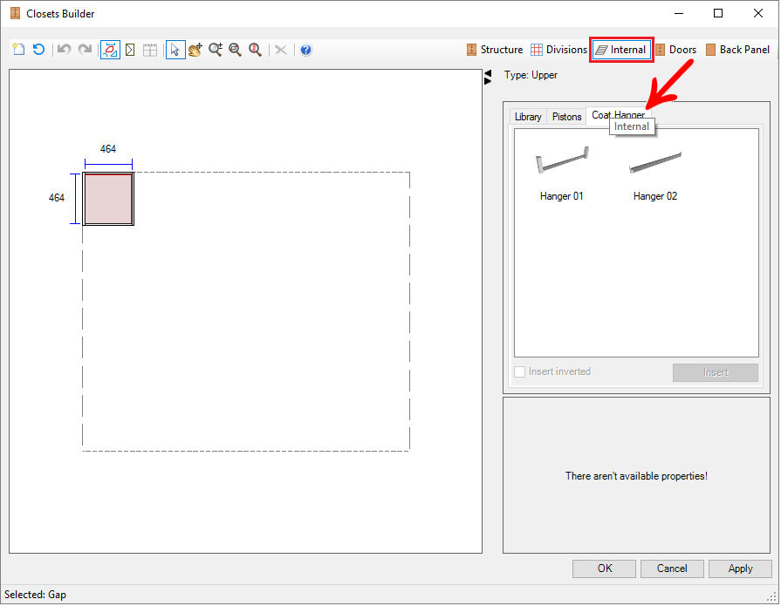Switch to the Library tab
The height and width of the screenshot is (606, 781).
click(528, 117)
